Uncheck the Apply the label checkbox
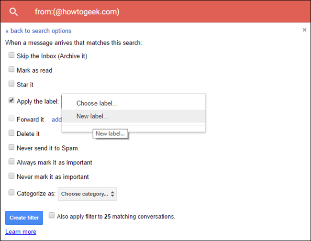311x241 pixels. tap(11, 101)
